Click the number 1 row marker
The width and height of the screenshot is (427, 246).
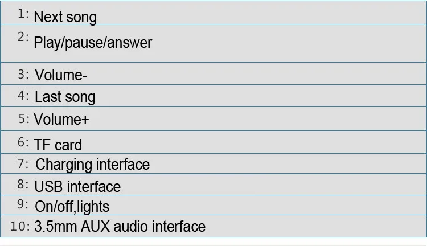[23, 13]
